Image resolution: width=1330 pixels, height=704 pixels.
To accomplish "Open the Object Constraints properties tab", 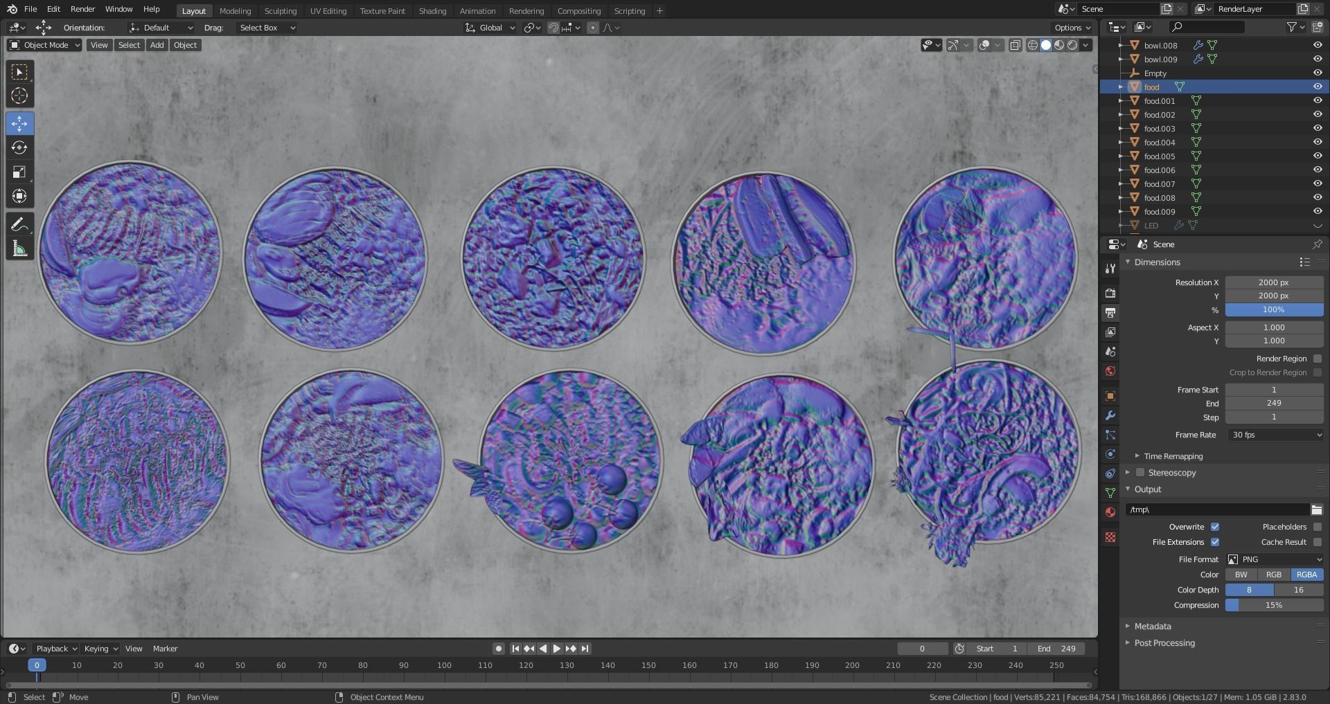I will tap(1110, 473).
